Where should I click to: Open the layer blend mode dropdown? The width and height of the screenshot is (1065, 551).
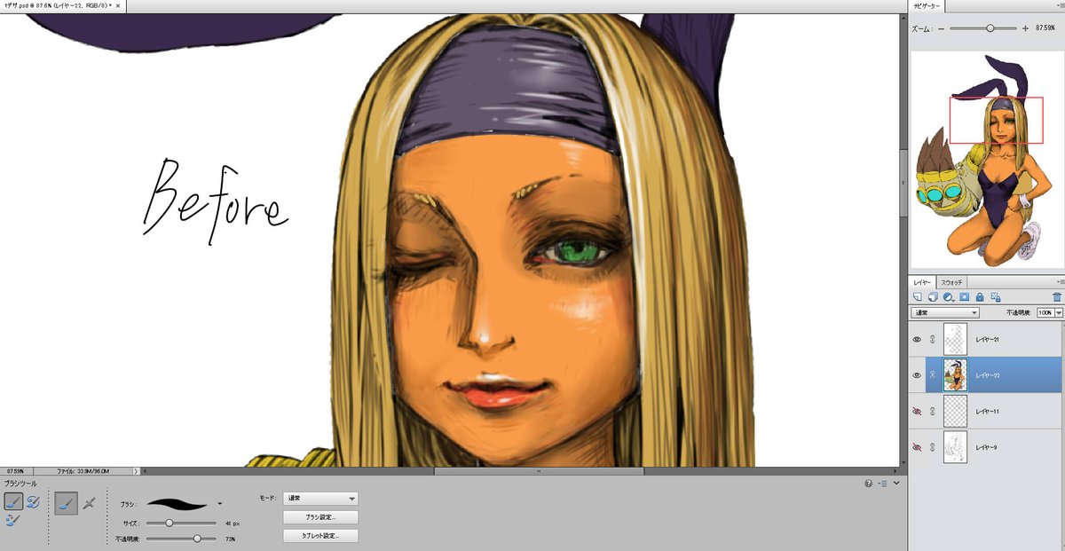[x=945, y=313]
